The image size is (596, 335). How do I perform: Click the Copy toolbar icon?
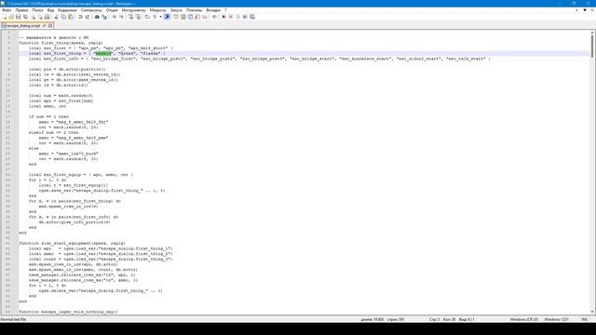[x=63, y=17]
